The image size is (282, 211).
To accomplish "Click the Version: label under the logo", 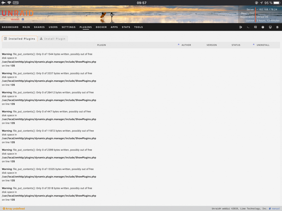I will (15, 19).
